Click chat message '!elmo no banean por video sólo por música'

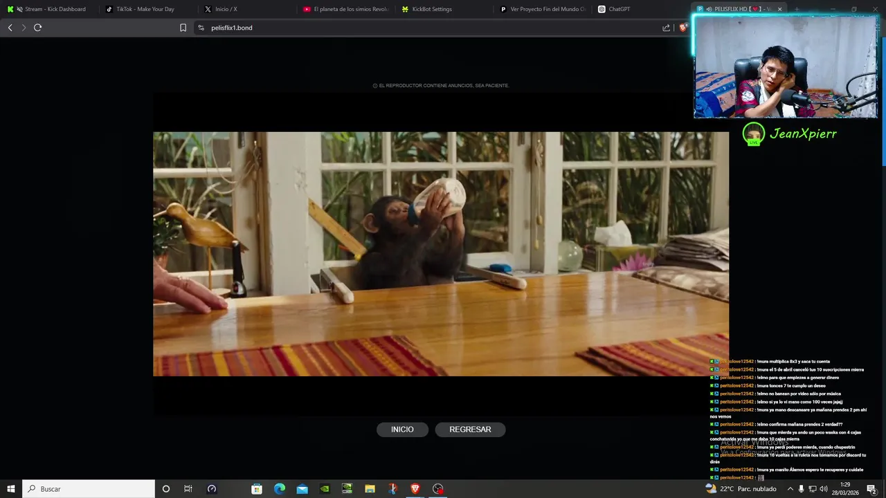tap(799, 394)
